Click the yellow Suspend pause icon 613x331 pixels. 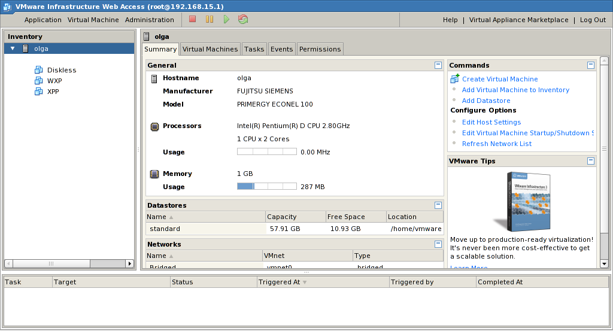pos(210,19)
